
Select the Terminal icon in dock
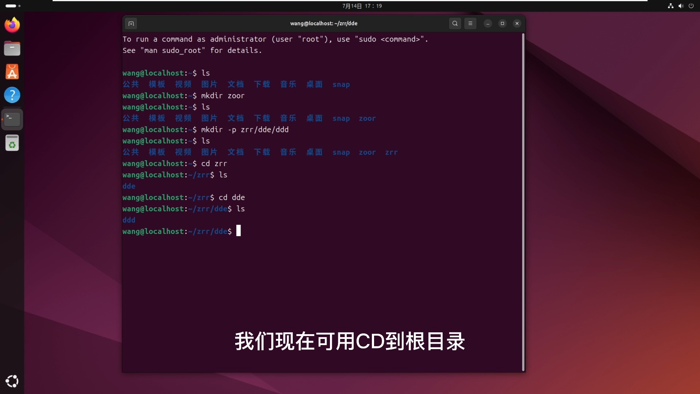pyautogui.click(x=12, y=119)
